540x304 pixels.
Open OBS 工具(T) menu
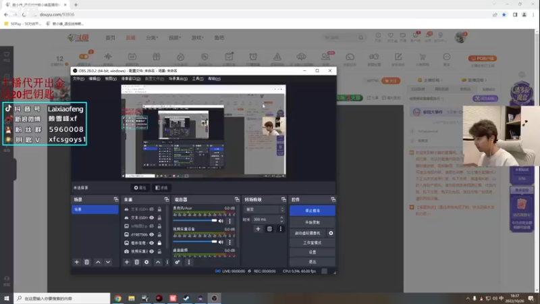pyautogui.click(x=198, y=78)
